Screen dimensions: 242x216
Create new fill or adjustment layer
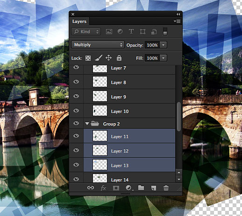coord(129,188)
